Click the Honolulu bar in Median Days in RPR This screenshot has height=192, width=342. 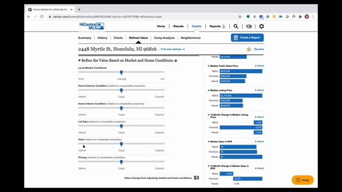click(238, 151)
